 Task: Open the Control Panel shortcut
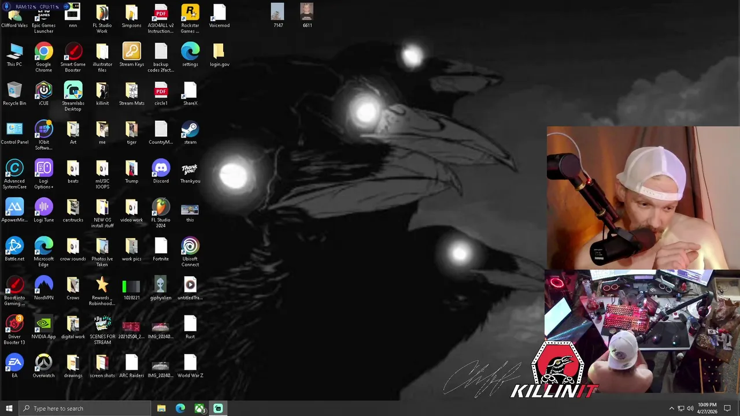coord(14,132)
